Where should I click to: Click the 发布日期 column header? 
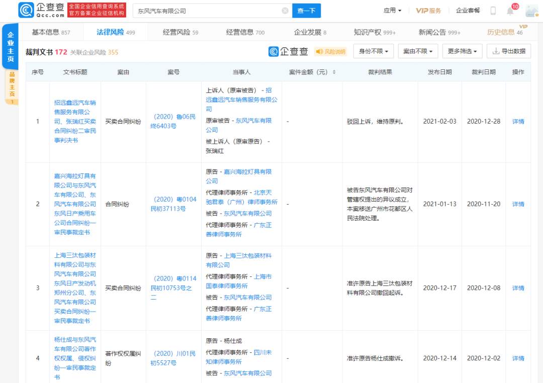pos(439,72)
